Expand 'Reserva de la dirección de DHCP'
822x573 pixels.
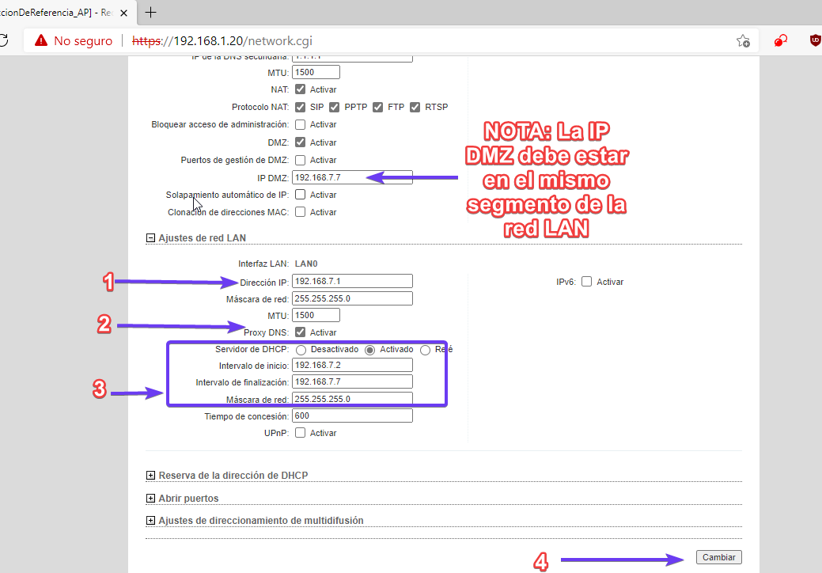coord(150,476)
